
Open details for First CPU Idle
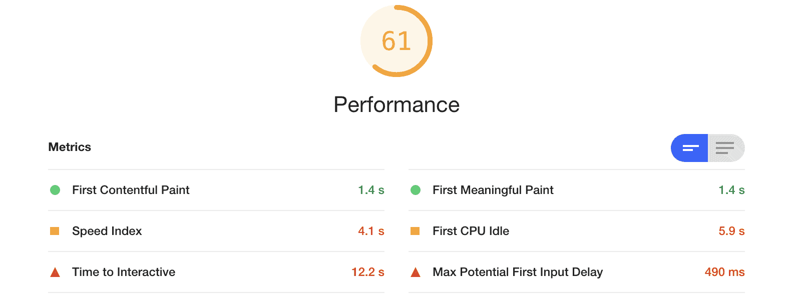[x=471, y=231]
